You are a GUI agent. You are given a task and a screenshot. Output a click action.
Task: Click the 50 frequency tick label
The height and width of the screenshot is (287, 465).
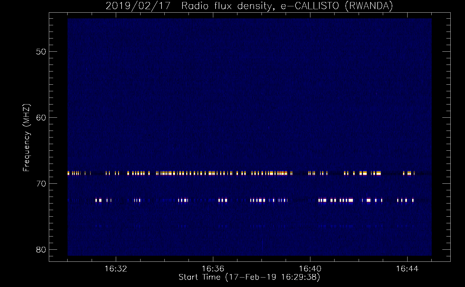[x=41, y=52]
